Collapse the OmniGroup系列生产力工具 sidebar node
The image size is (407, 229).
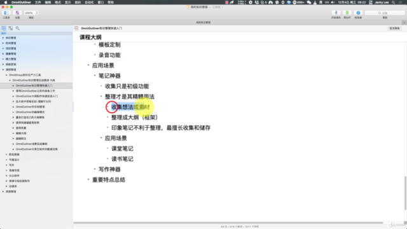pyautogui.click(x=6, y=75)
